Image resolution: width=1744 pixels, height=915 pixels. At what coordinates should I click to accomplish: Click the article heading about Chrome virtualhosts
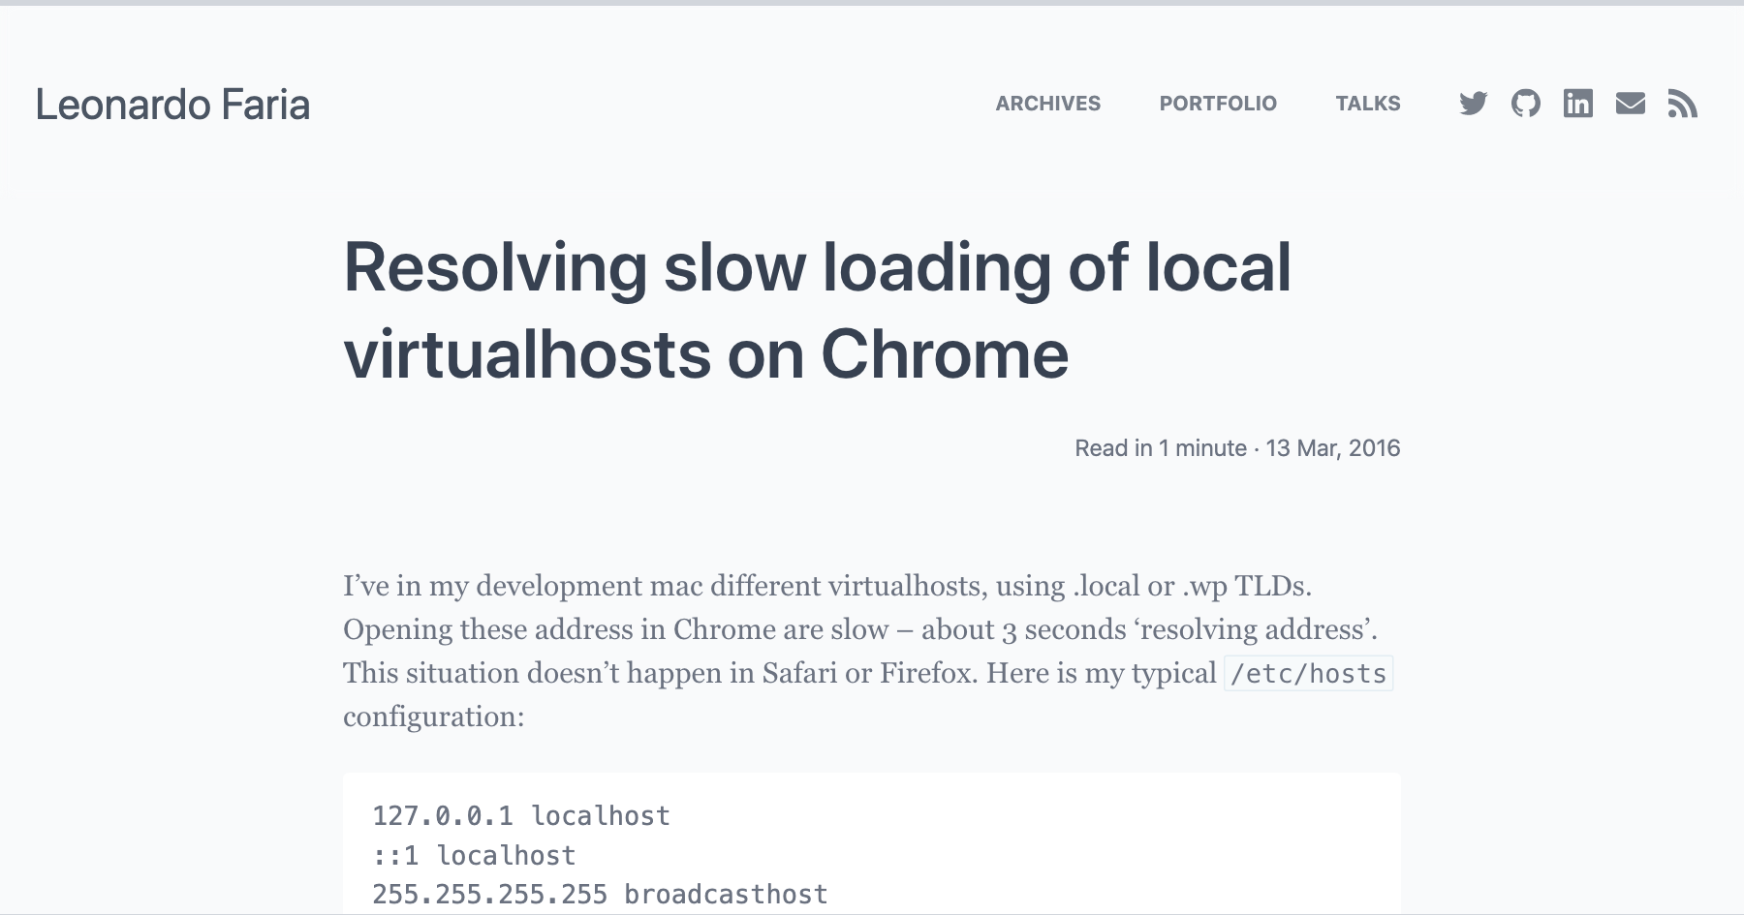coord(818,310)
